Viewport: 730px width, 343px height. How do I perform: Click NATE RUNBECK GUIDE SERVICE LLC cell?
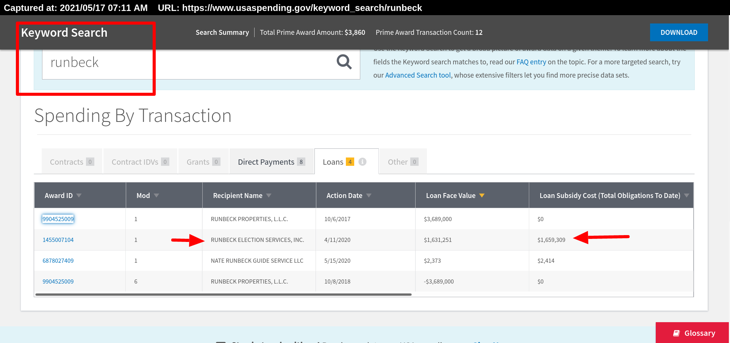tap(257, 260)
